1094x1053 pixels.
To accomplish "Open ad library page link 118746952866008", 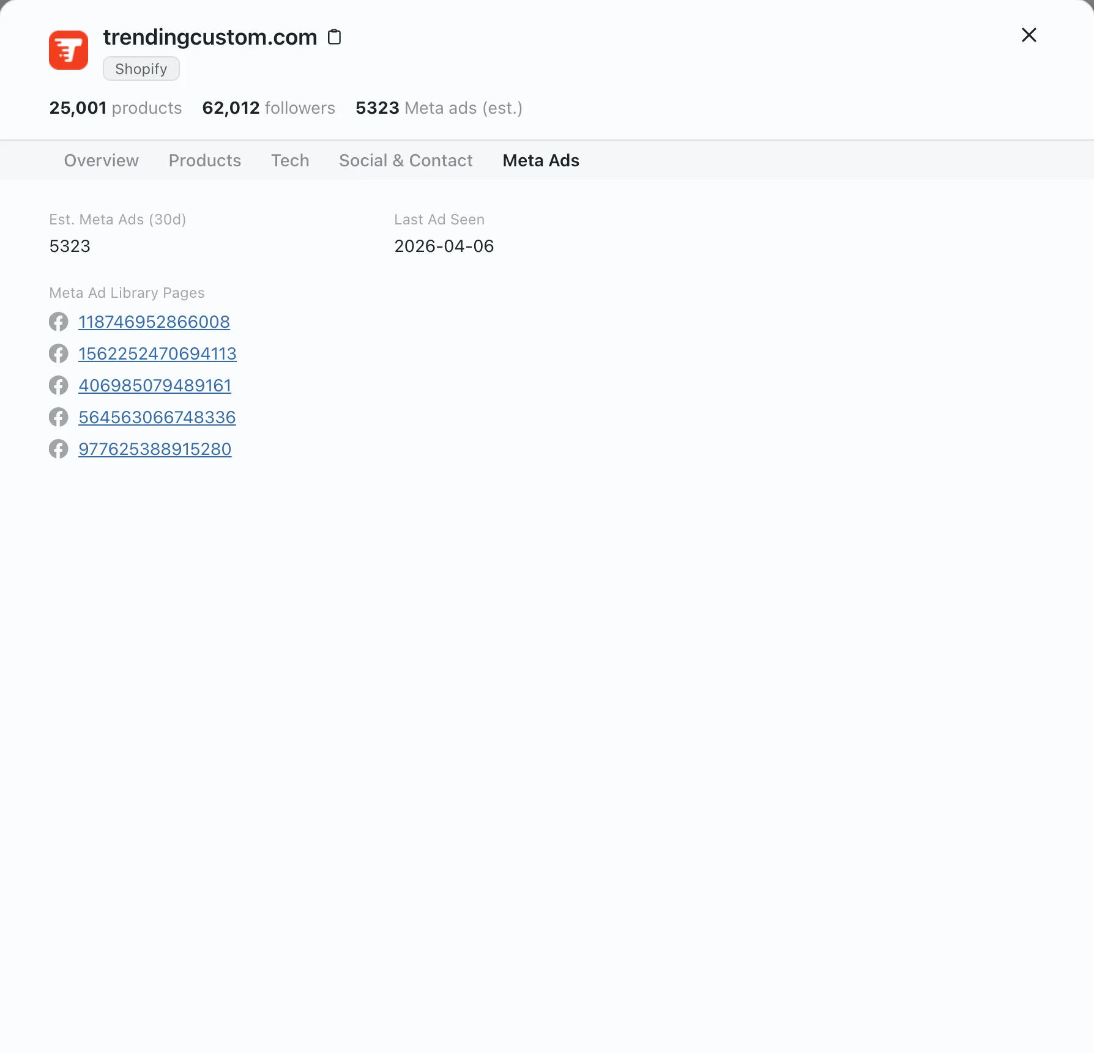I will point(154,322).
